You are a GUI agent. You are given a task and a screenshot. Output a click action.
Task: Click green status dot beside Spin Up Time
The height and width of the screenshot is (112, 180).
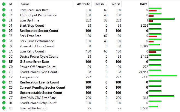(x=4, y=20)
